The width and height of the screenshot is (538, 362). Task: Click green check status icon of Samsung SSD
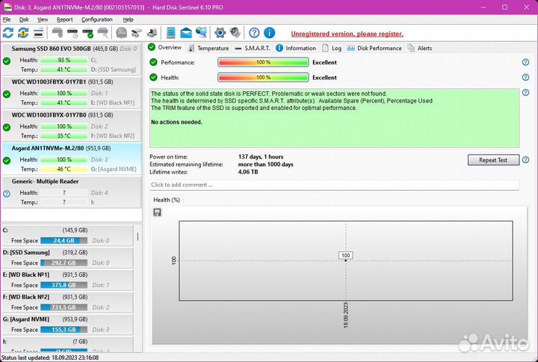[7, 61]
